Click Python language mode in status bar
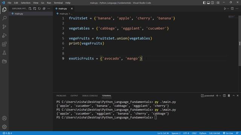 (203, 133)
